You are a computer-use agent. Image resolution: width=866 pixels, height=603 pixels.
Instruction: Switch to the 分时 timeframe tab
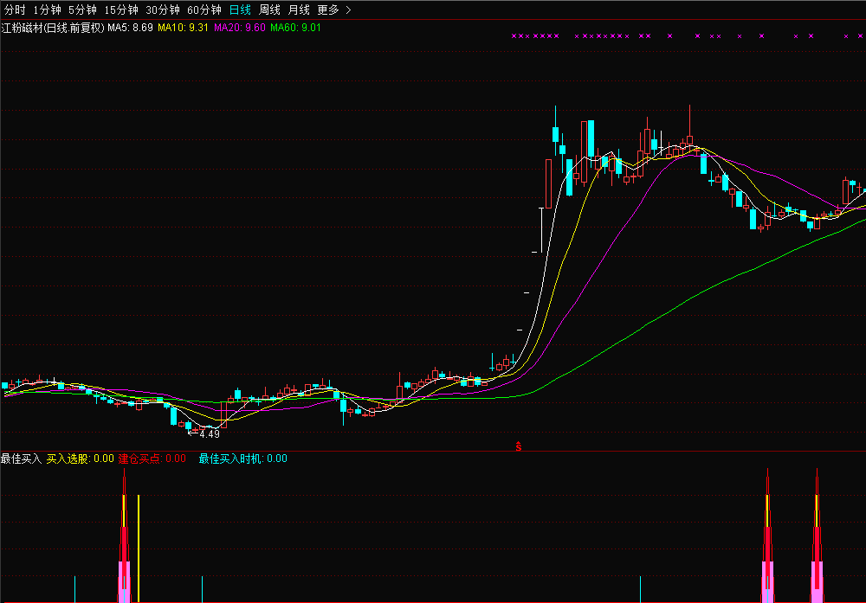pyautogui.click(x=15, y=10)
